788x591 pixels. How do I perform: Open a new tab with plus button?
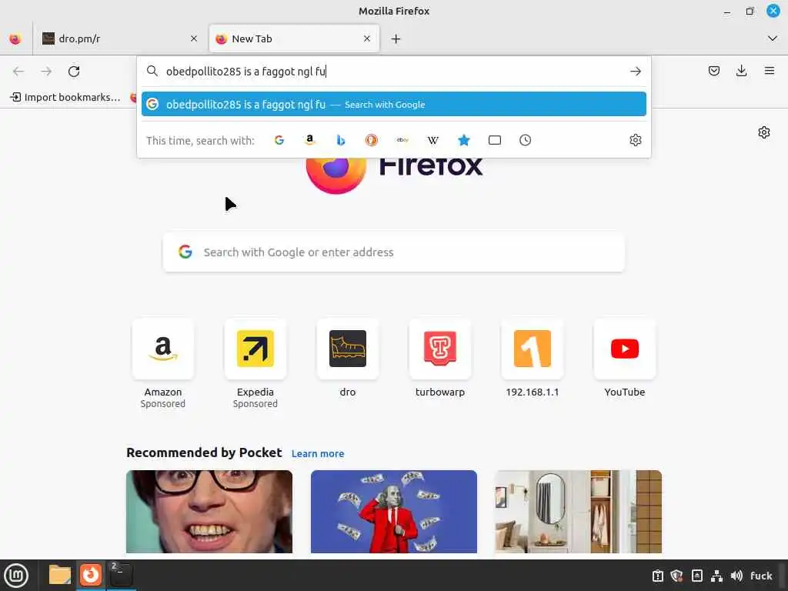click(396, 38)
